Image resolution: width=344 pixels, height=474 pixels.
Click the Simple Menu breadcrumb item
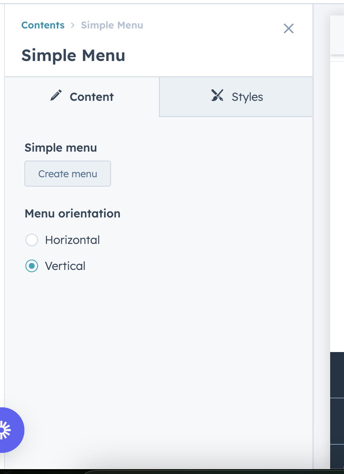[112, 25]
